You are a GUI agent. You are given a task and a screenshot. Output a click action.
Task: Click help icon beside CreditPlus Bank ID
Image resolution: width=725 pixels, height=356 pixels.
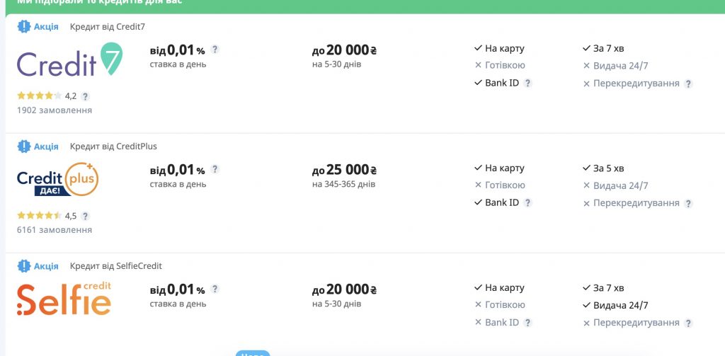[527, 202]
